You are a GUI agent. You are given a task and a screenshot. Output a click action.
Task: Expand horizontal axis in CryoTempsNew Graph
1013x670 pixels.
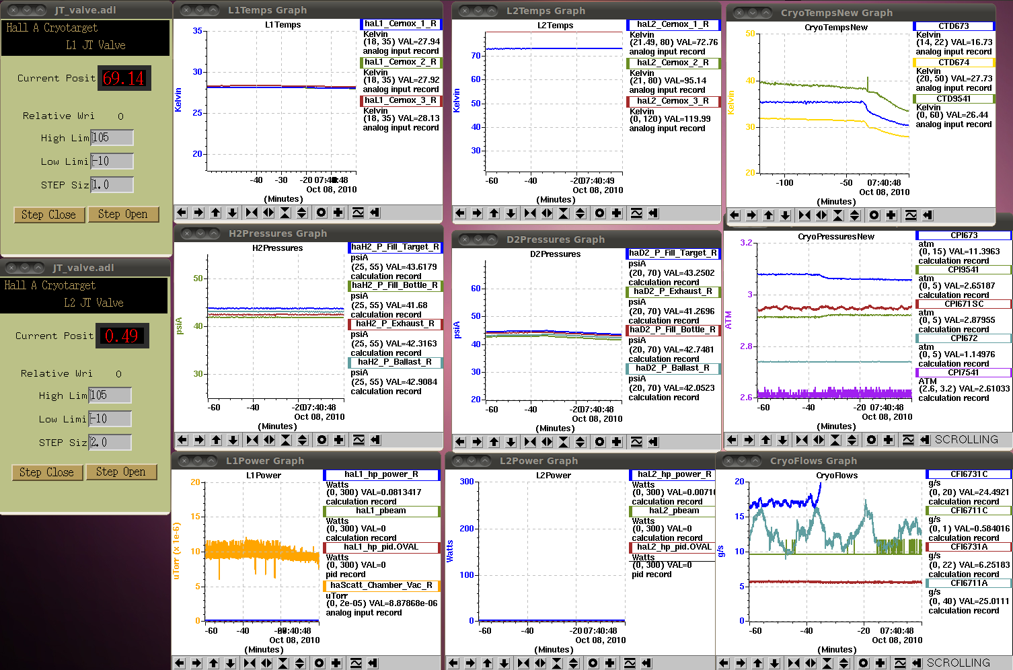[x=821, y=215]
